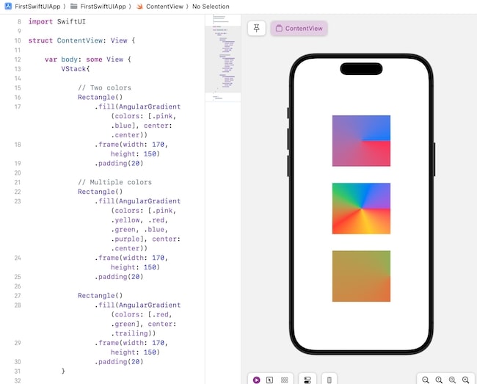Image resolution: width=477 pixels, height=384 pixels.
Task: Click the code minimap overview
Action: [x=223, y=58]
